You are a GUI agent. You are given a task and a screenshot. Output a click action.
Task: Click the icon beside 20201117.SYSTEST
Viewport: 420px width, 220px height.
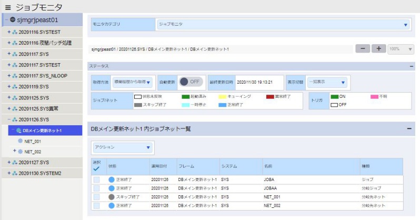point(15,65)
